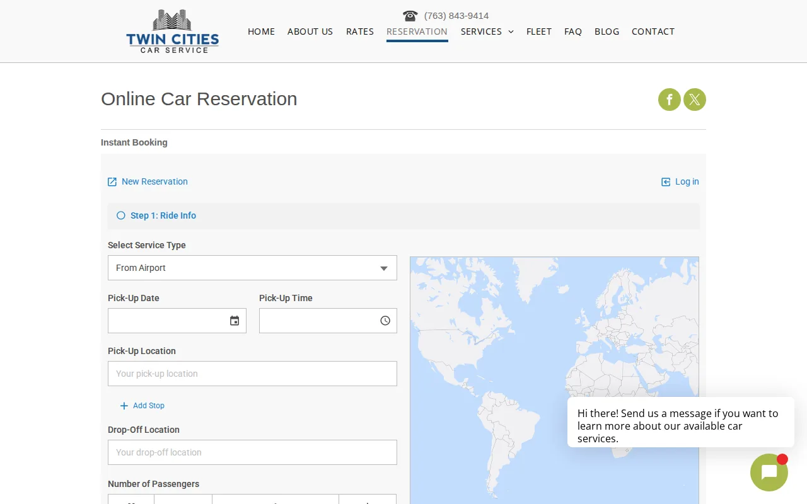This screenshot has height=504, width=807.
Task: Open the X (Twitter) share icon
Action: 695,100
